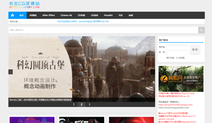Screen dimensions: 212x123
Task: Switch carousel to slide 3
Action: 89,104
